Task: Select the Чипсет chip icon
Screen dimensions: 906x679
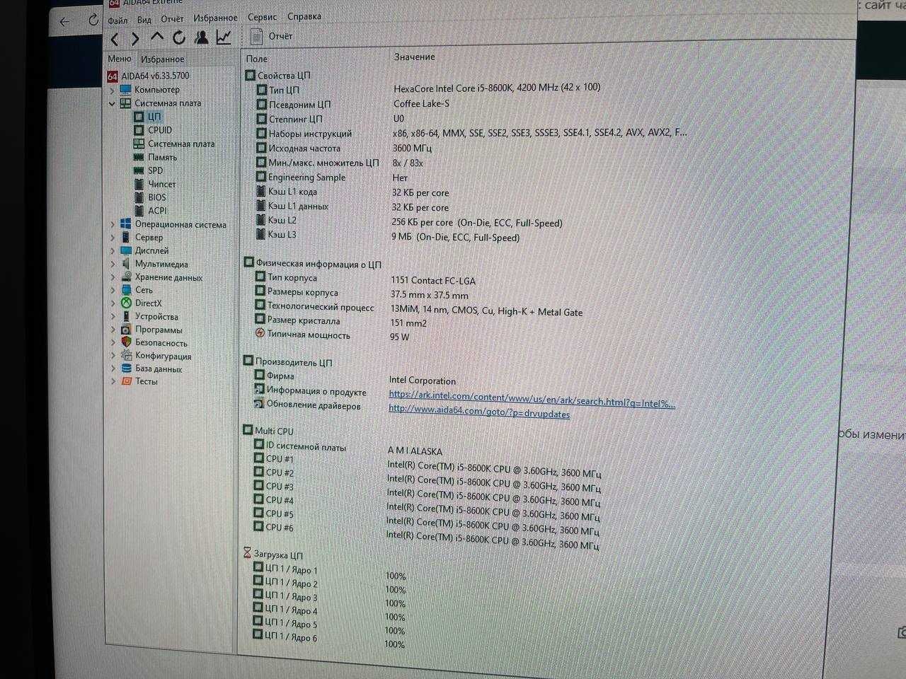Action: [x=139, y=184]
